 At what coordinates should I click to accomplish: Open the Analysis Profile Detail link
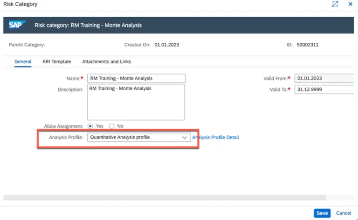tap(216, 138)
